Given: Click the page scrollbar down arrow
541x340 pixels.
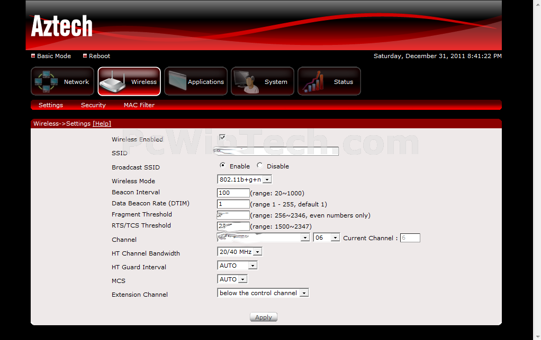Looking at the screenshot, I should tap(537, 337).
